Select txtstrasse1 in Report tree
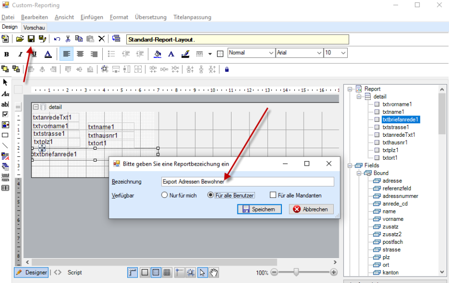Screen dimensions: 449x283 pos(396,127)
